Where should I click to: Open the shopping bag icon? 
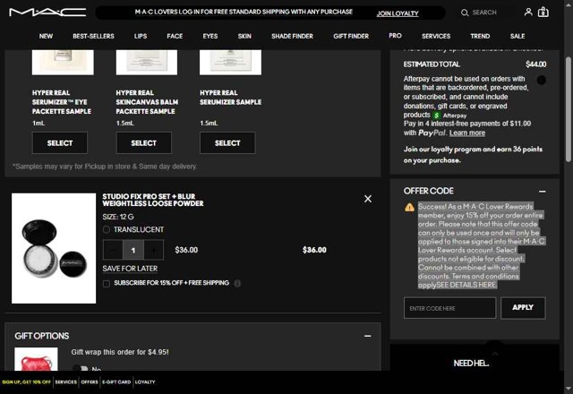click(543, 12)
